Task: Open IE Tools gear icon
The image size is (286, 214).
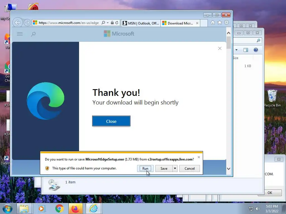Action: coord(227,22)
